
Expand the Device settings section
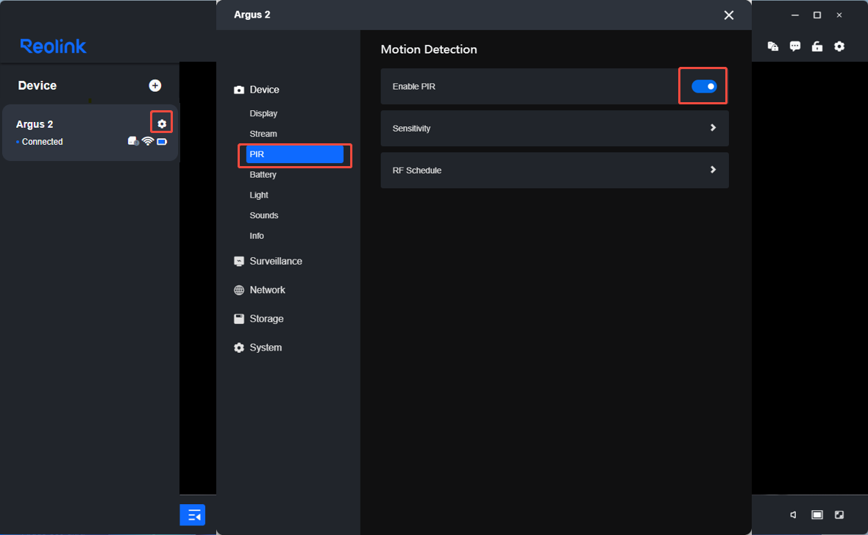265,90
